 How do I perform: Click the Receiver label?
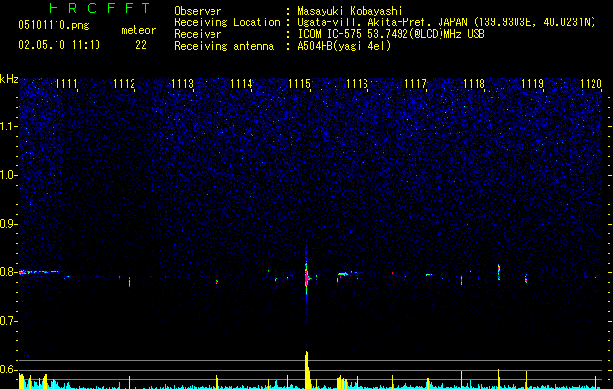pos(198,34)
